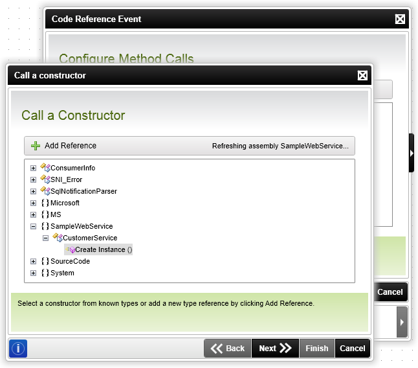Click the Finish button
Screen dimensions: 418x368
tap(316, 349)
